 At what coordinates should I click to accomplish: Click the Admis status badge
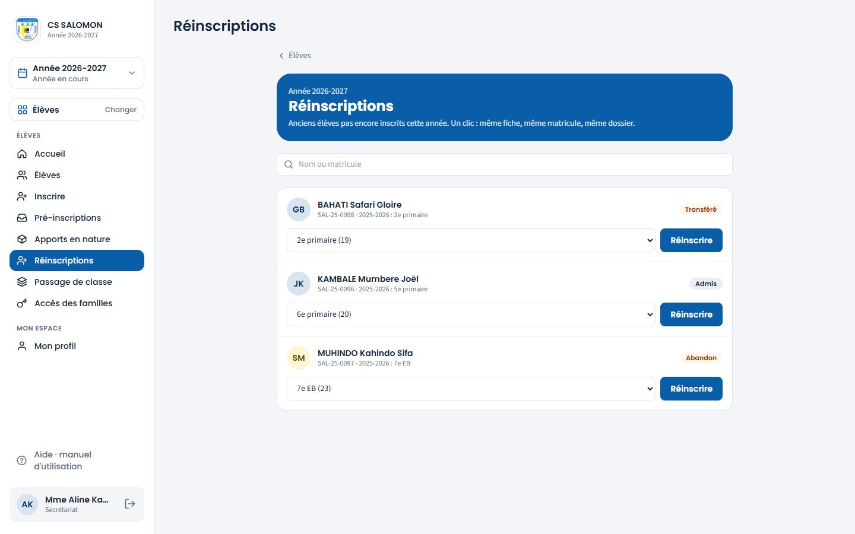point(706,284)
